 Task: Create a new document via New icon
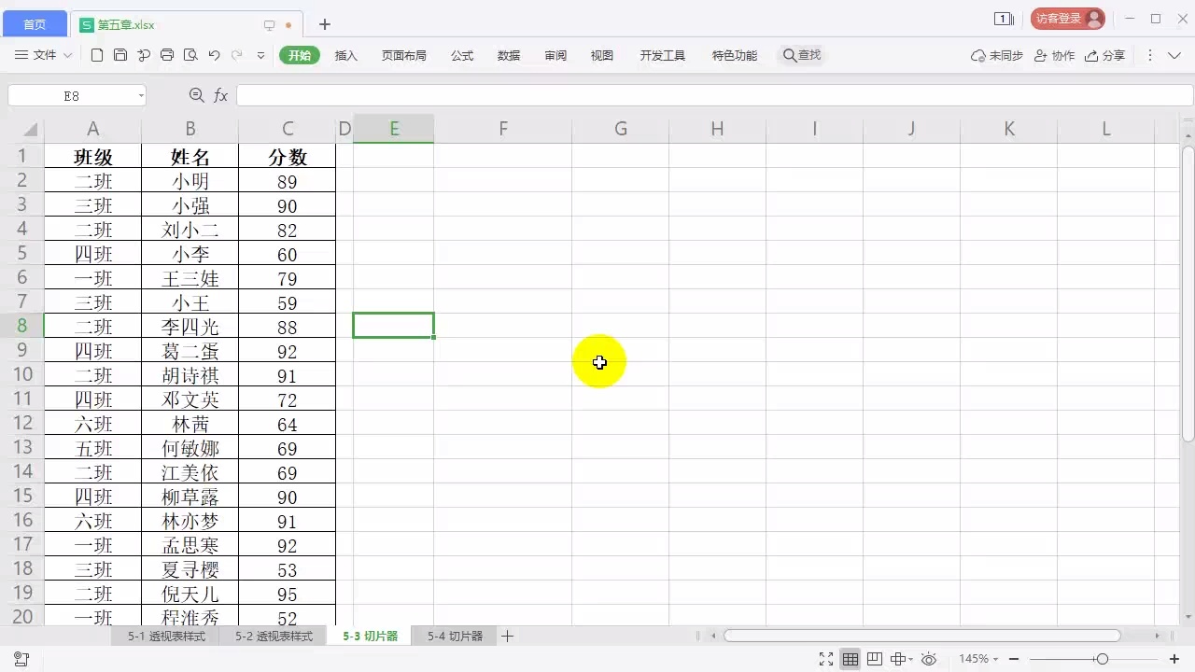(97, 55)
